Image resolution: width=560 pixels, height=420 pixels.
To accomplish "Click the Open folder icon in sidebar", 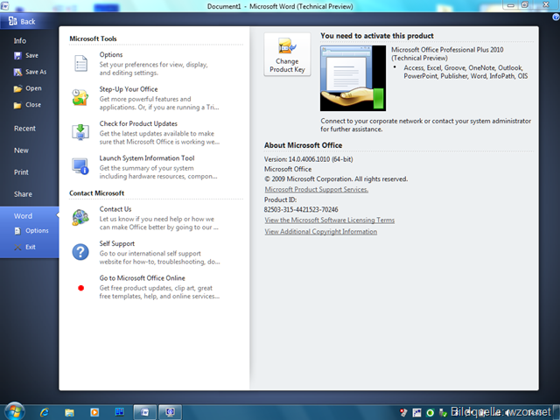I will pos(18,88).
